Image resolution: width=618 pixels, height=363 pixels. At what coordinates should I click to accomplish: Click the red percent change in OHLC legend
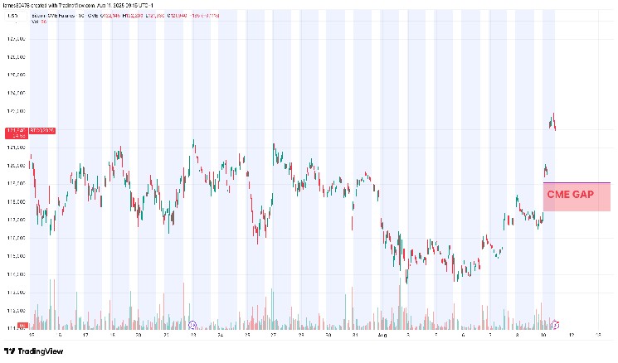tap(211, 16)
